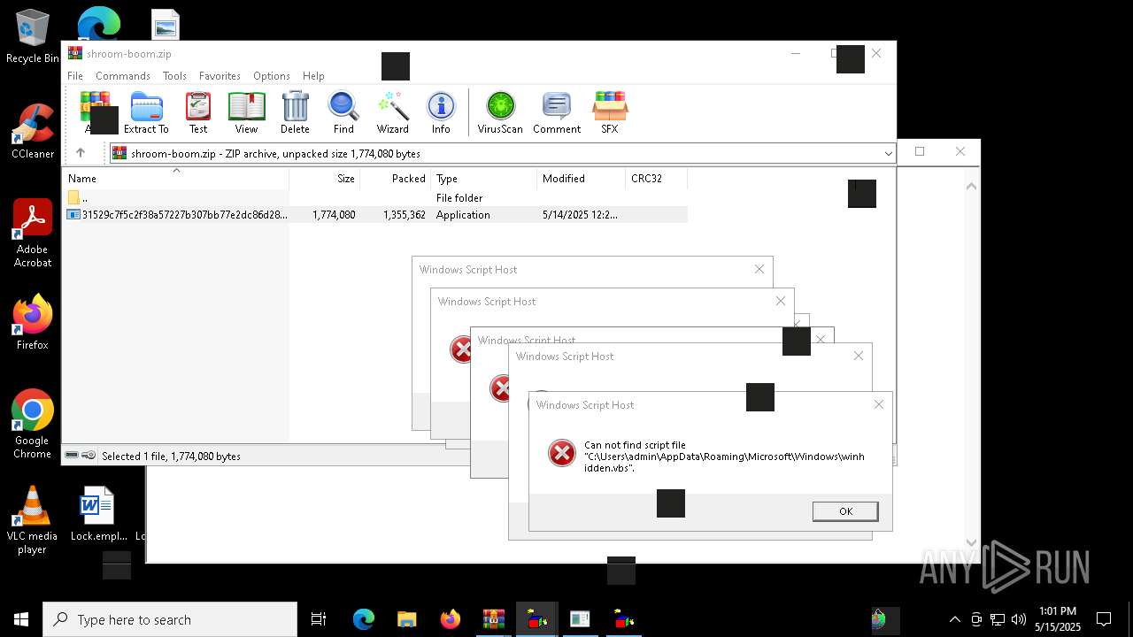Open the File menu
The height and width of the screenshot is (637, 1133).
point(75,76)
